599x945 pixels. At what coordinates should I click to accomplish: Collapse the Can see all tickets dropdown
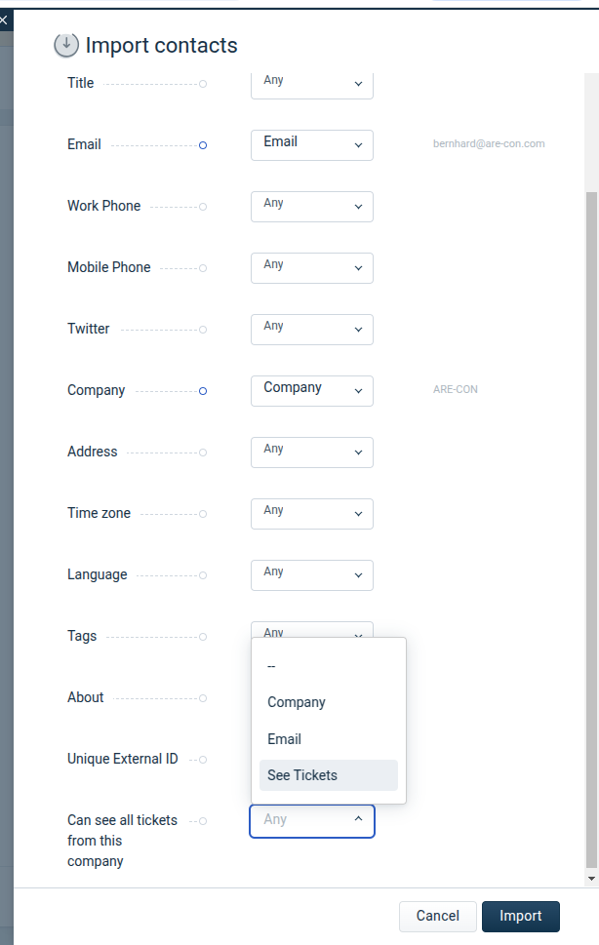pyautogui.click(x=312, y=821)
